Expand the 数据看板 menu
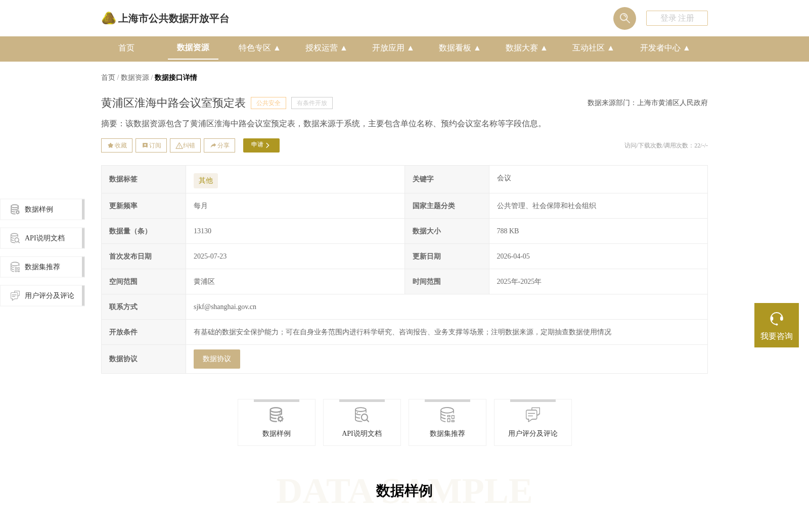The image size is (809, 505). click(460, 48)
